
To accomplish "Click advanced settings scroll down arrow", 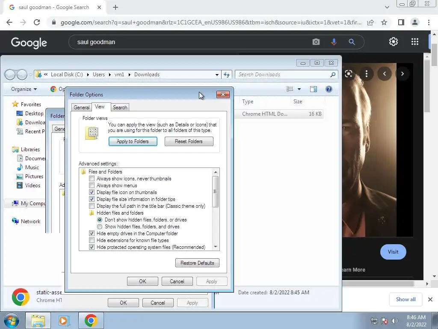I will 216,247.
